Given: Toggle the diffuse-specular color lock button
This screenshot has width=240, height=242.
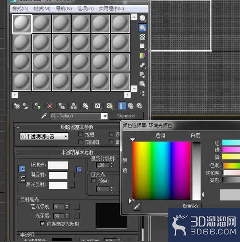Looking at the screenshot, I should click(23, 179).
